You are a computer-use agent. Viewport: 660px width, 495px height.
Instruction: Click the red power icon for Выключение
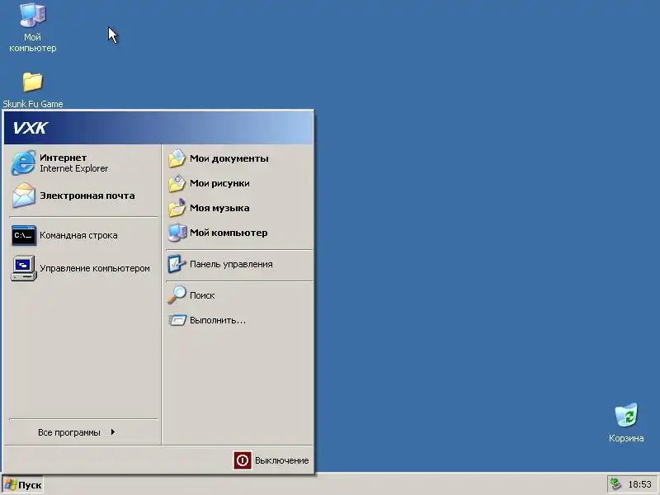[x=243, y=460]
